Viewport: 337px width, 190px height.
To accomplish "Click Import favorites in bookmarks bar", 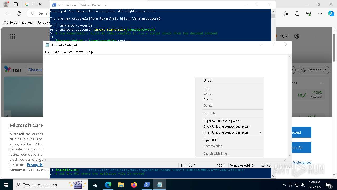I will [18, 23].
